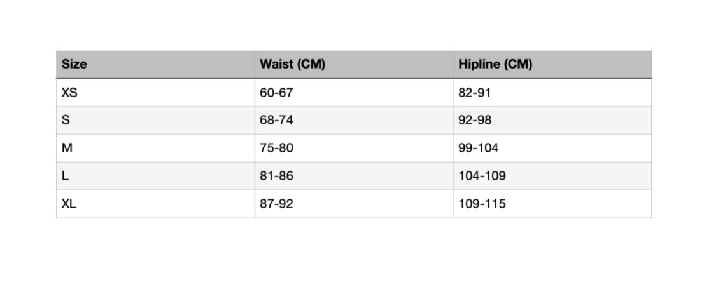This screenshot has height=287, width=711.
Task: Select the 75-80 waist cell
Action: pos(276,149)
